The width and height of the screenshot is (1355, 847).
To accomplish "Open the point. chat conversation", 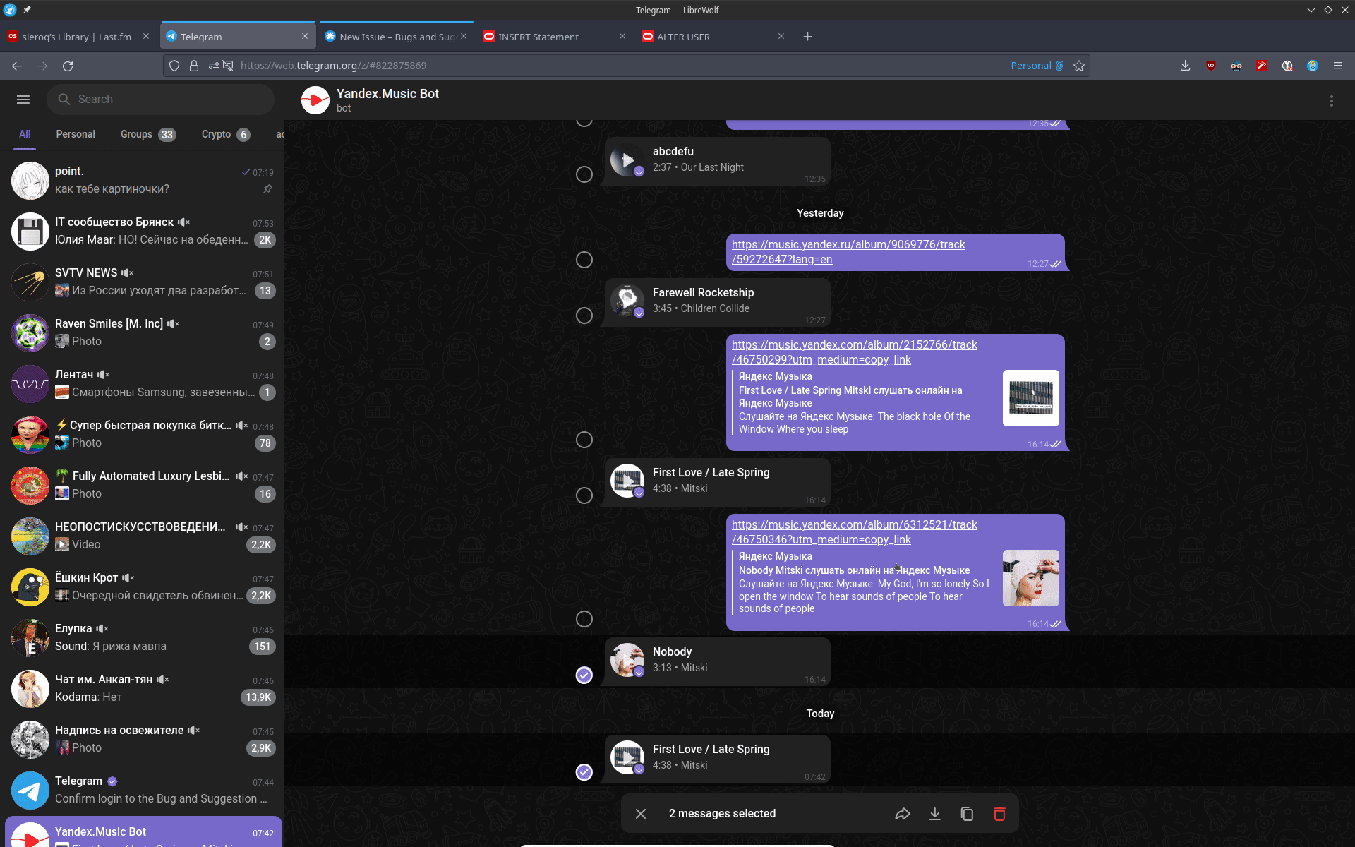I will pos(141,181).
